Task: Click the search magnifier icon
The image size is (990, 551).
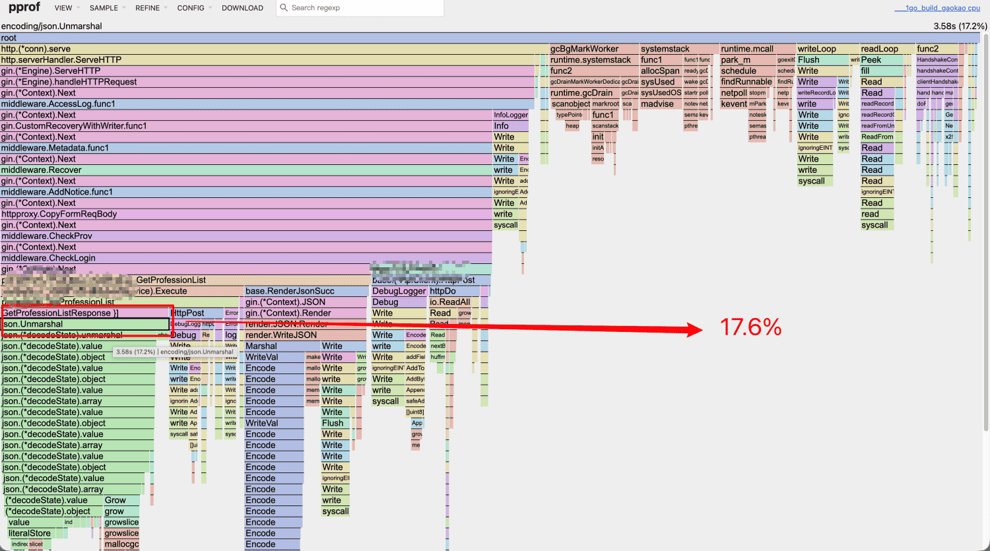Action: (284, 8)
